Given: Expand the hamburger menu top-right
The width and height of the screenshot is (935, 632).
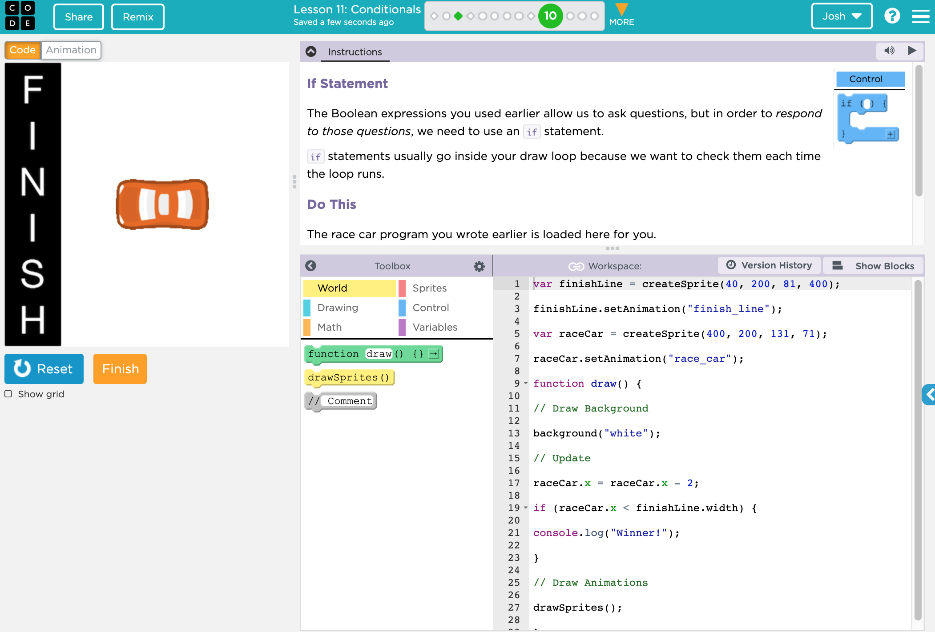Looking at the screenshot, I should pyautogui.click(x=921, y=17).
